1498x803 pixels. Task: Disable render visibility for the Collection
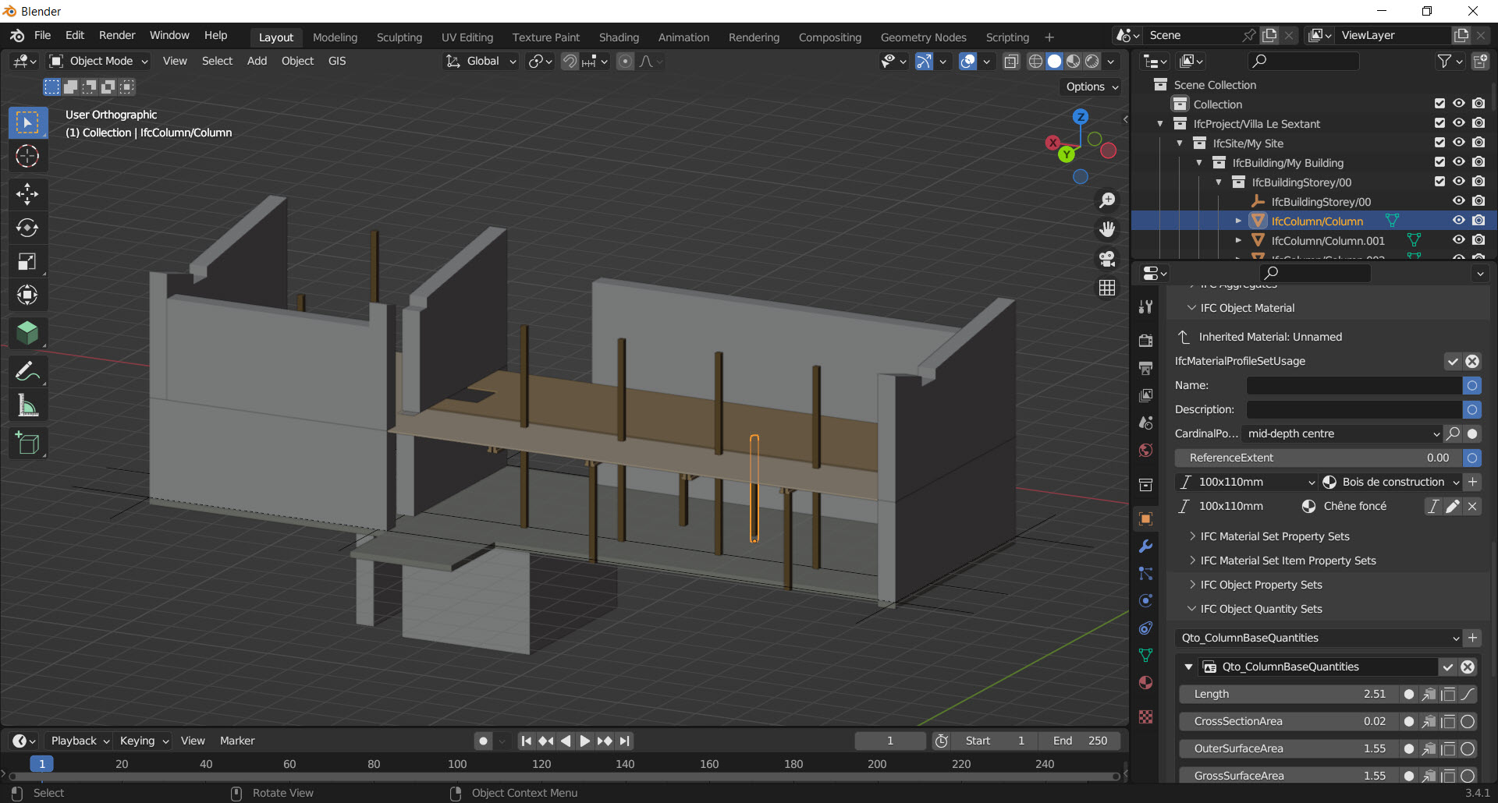point(1478,104)
